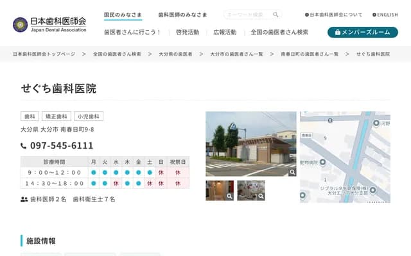
Task: Click address 大分県 大分市 南春日町9-8
Action: click(57, 129)
